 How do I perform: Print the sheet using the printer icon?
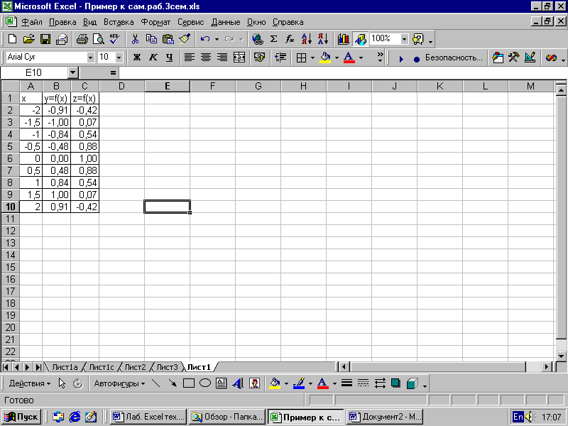(82, 39)
